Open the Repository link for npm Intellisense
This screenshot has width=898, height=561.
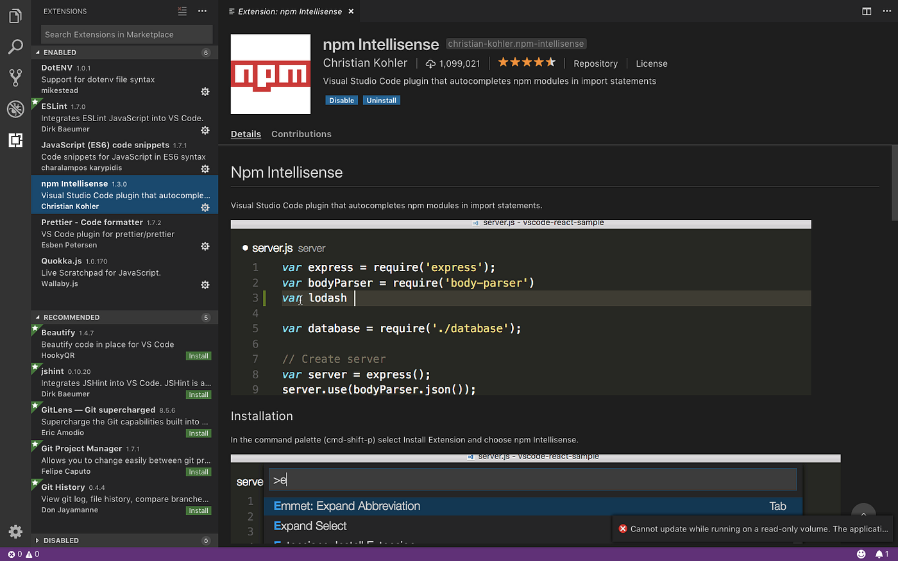[x=595, y=63]
